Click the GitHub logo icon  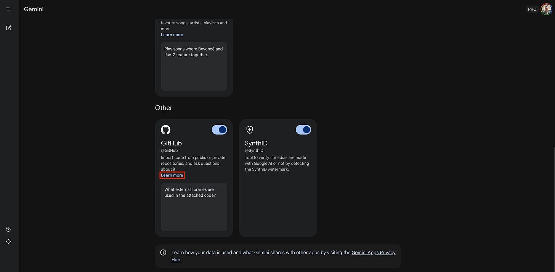pyautogui.click(x=165, y=130)
